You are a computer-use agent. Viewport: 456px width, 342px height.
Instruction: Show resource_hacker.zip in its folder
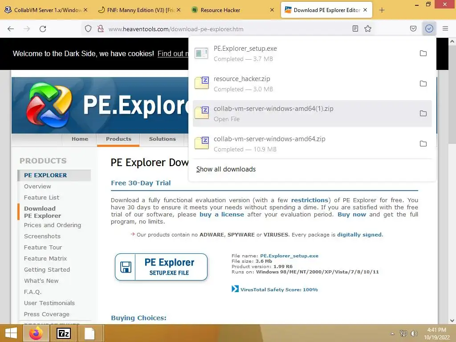pos(423,84)
